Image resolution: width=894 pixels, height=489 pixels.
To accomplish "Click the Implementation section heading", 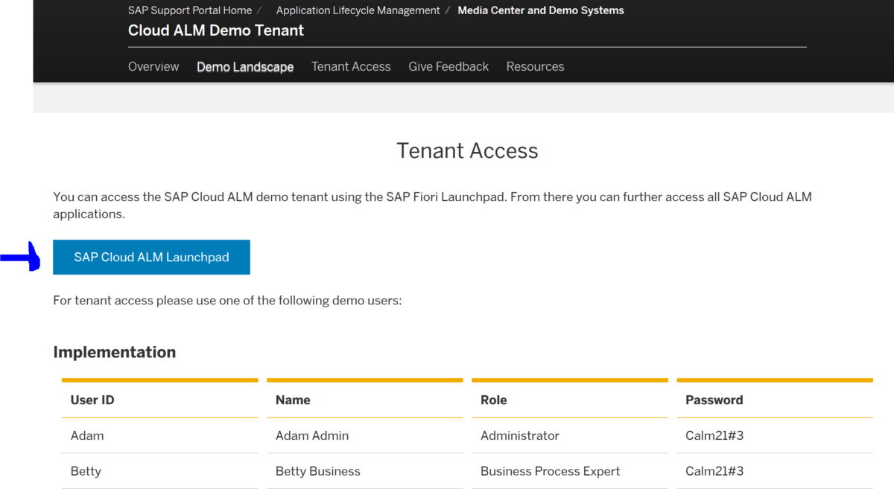I will click(115, 351).
